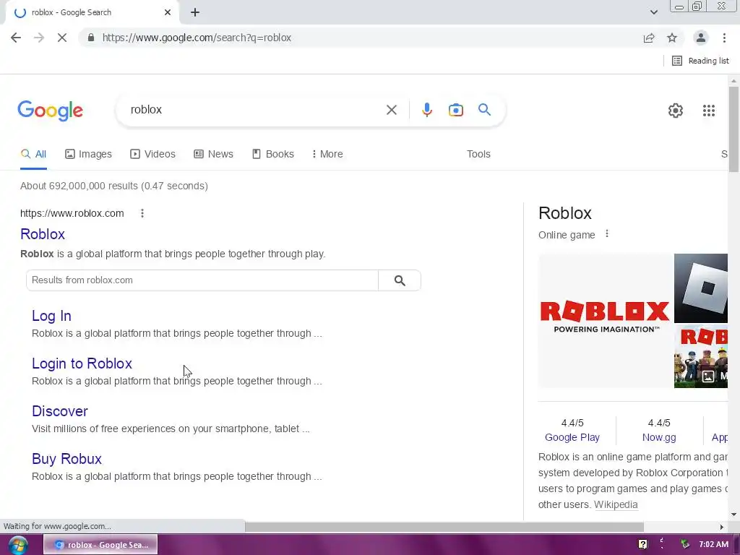Start voice search with microphone icon
The width and height of the screenshot is (740, 555).
coord(426,110)
